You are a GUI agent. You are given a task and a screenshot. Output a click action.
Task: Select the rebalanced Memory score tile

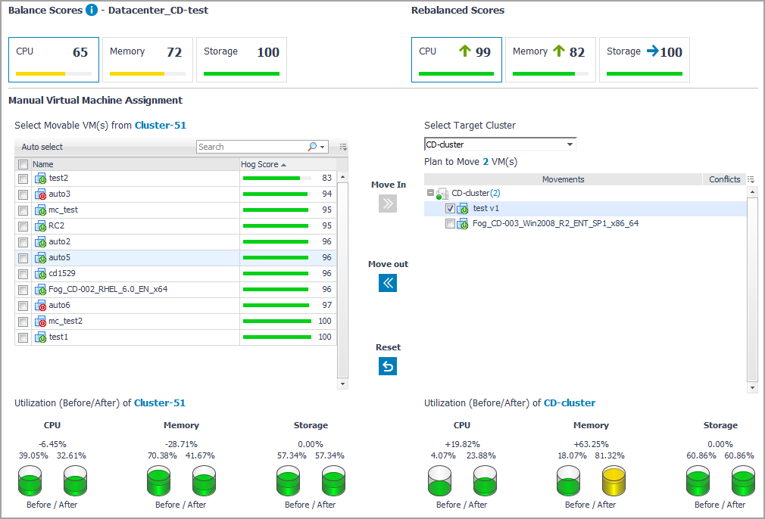[550, 60]
